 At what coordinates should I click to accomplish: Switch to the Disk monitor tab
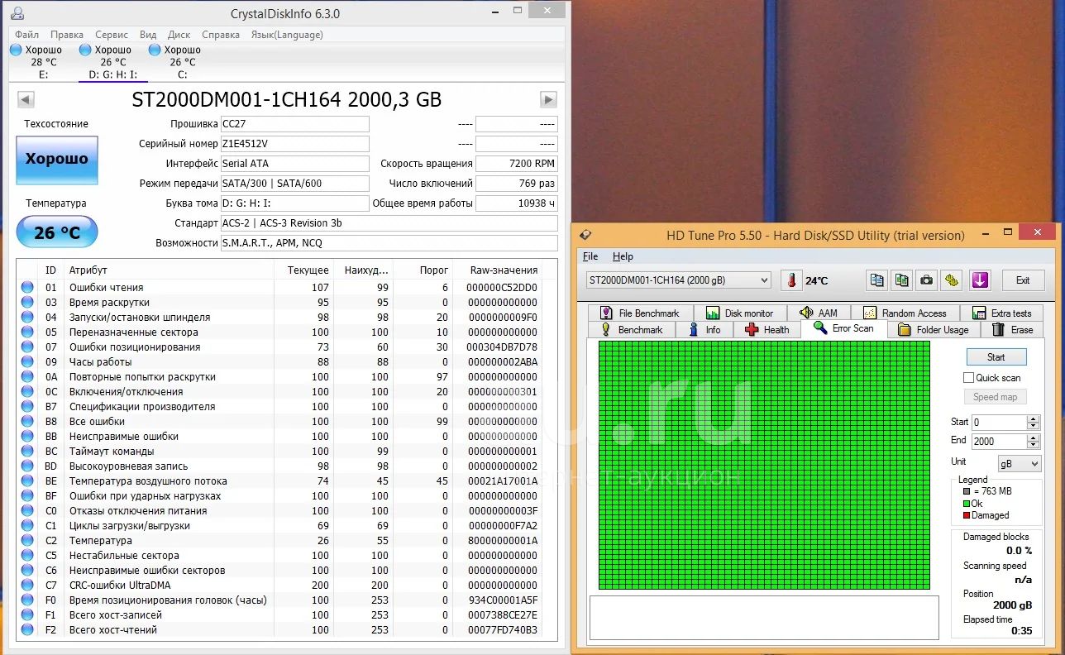point(739,313)
